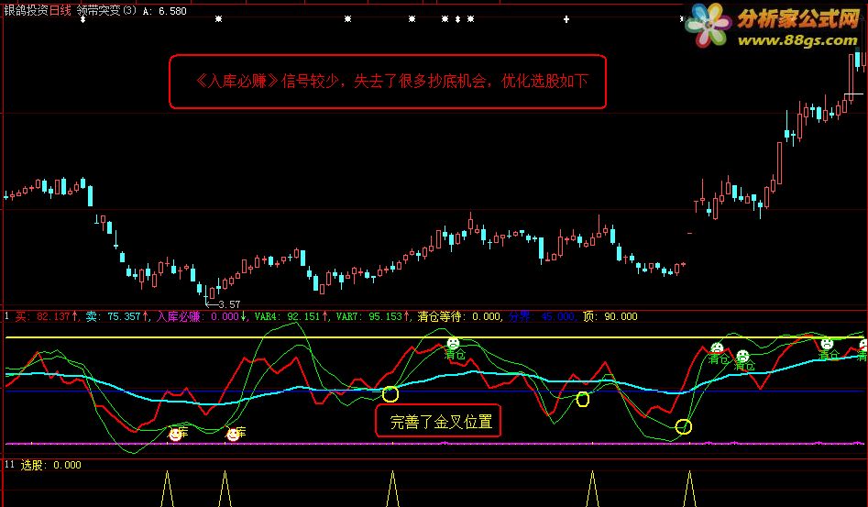
Task: Select the 入库必赚: 0.000 indicator value
Action: pyautogui.click(x=201, y=316)
